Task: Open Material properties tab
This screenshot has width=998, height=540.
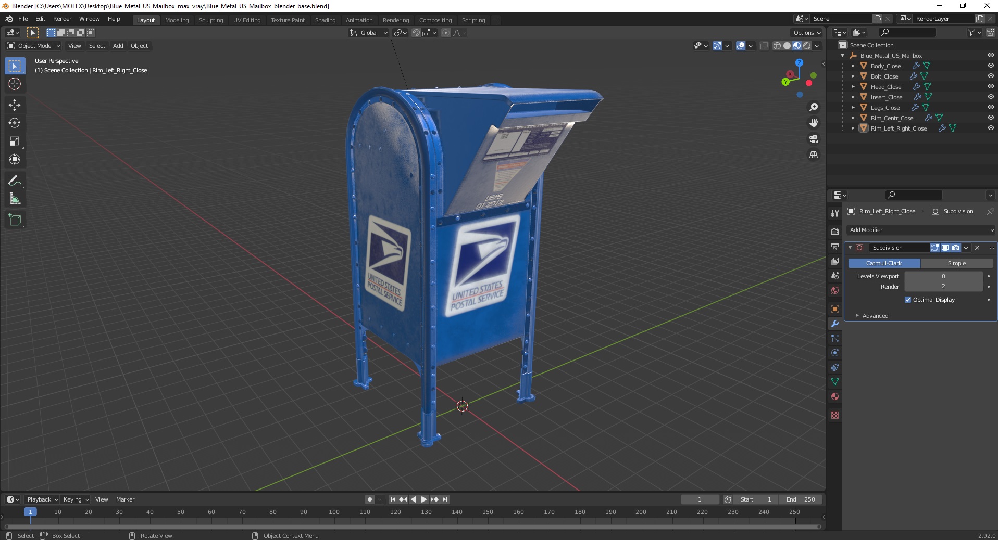Action: pos(835,396)
